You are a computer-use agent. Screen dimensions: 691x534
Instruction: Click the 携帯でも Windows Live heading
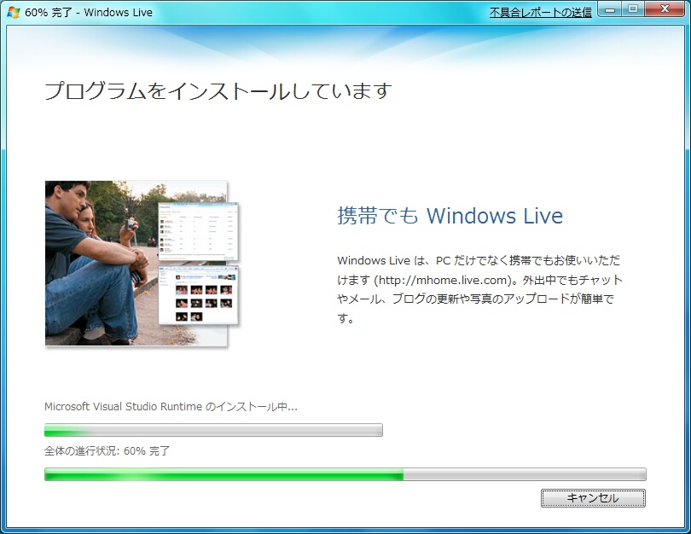click(x=450, y=216)
